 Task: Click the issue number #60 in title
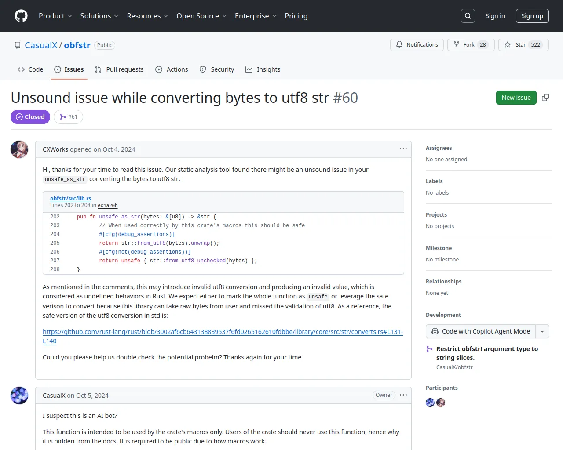coord(346,98)
